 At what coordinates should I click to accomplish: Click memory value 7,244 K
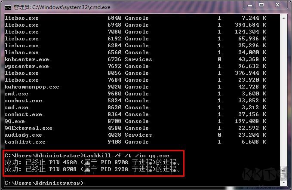[x=254, y=18]
